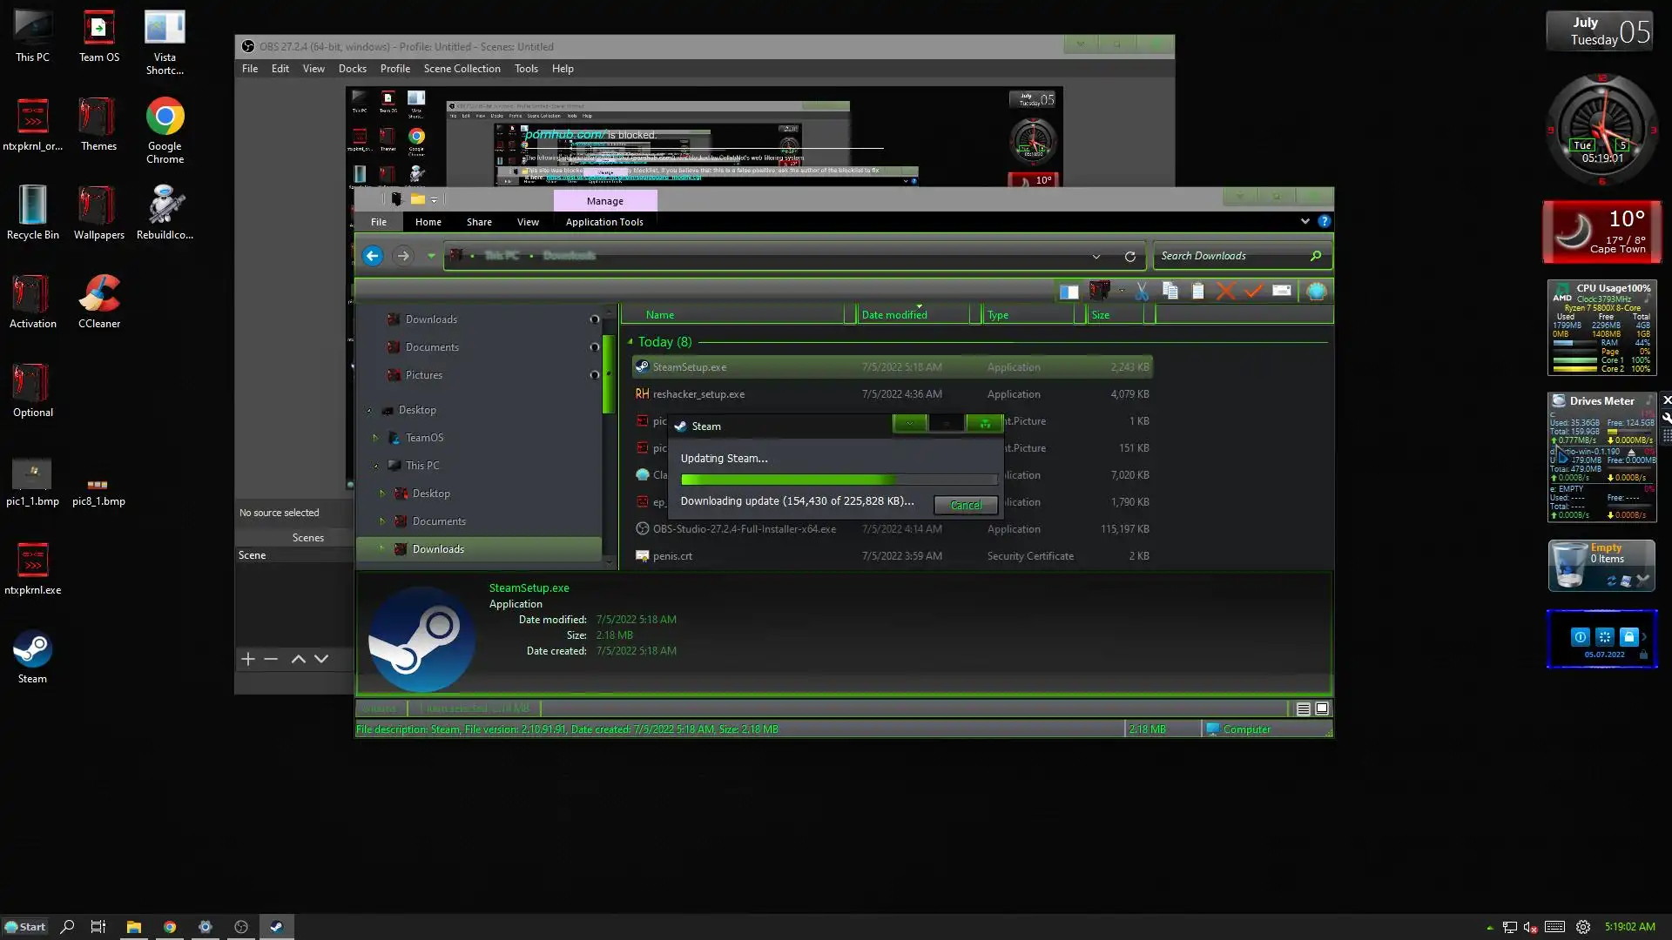This screenshot has height=940, width=1672.
Task: Click the Steam download progress bar
Action: 838,480
